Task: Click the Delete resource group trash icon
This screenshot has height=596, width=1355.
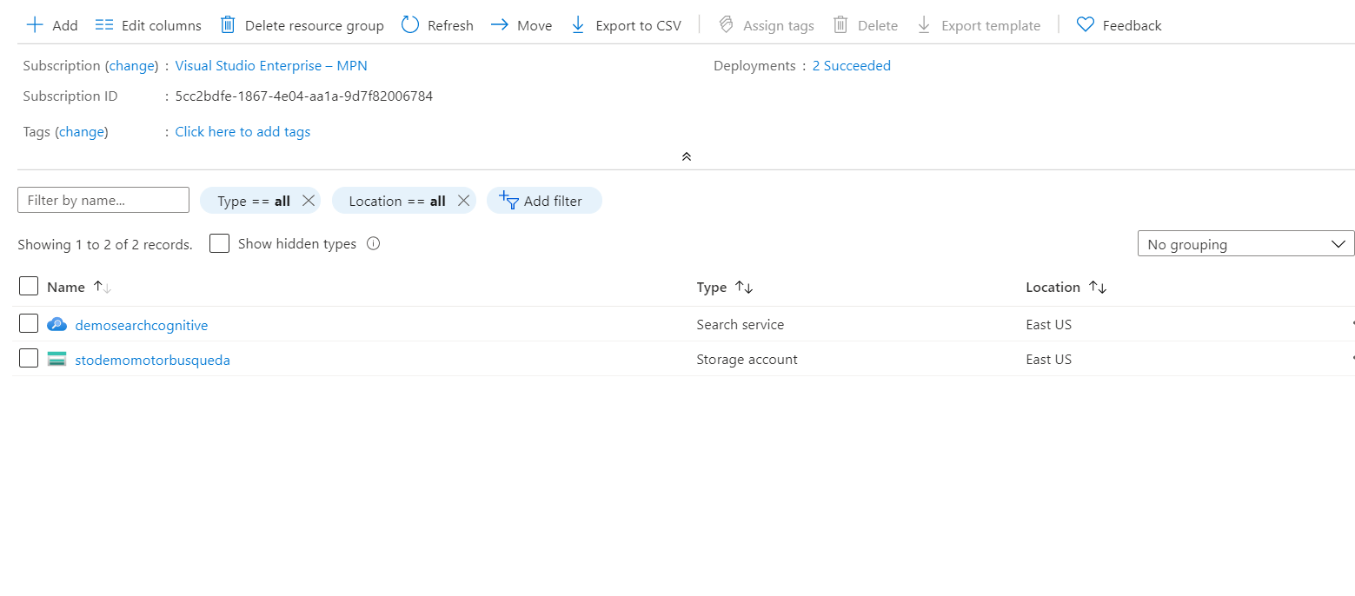Action: point(228,25)
